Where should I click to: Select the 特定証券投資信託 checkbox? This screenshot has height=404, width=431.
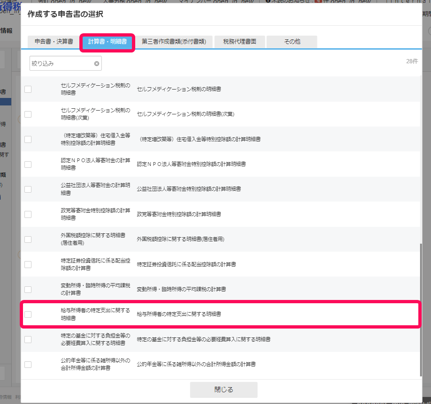click(x=28, y=265)
